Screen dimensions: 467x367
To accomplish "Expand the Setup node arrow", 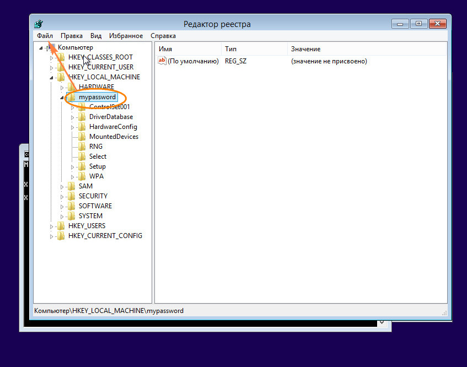I will [72, 168].
